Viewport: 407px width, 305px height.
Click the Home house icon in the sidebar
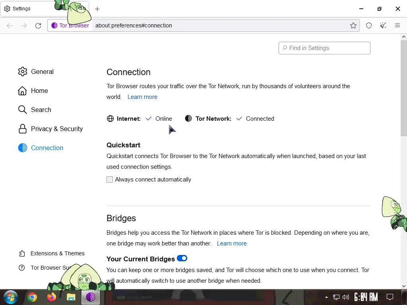[22, 91]
